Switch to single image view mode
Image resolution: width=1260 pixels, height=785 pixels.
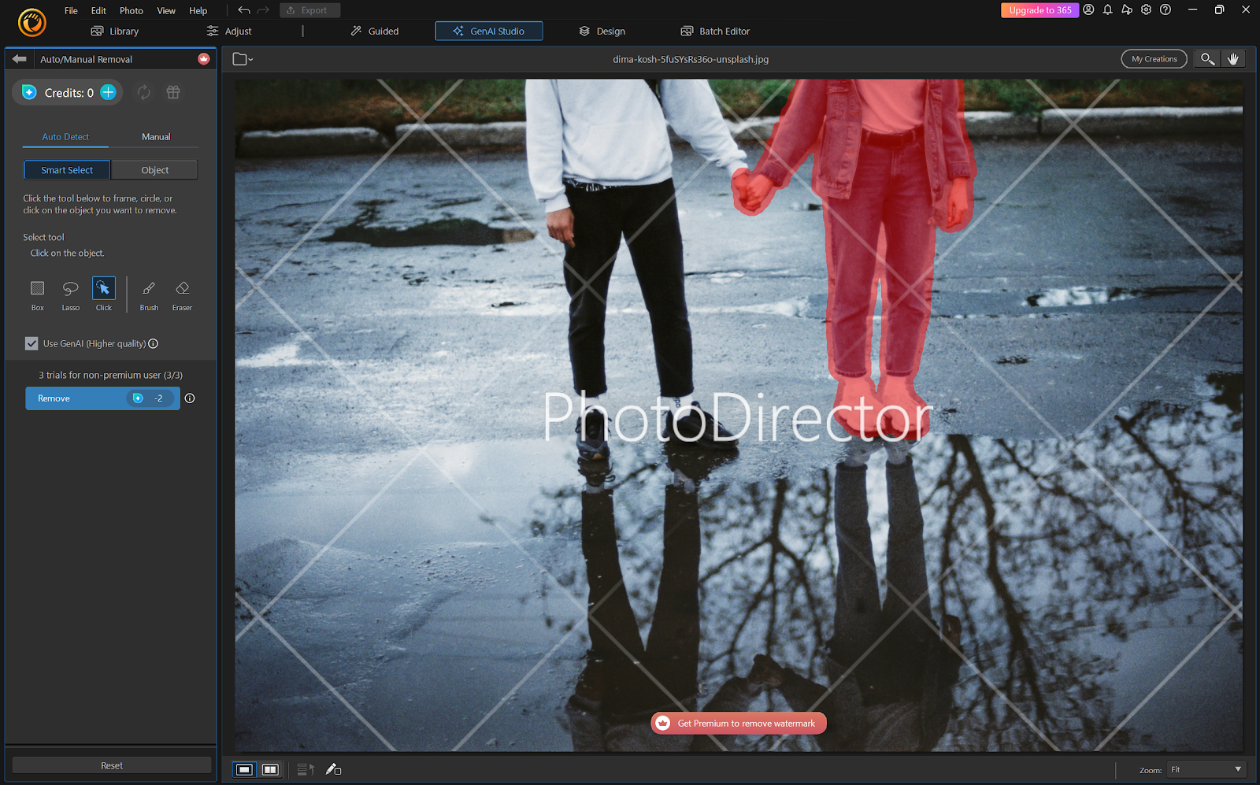245,769
